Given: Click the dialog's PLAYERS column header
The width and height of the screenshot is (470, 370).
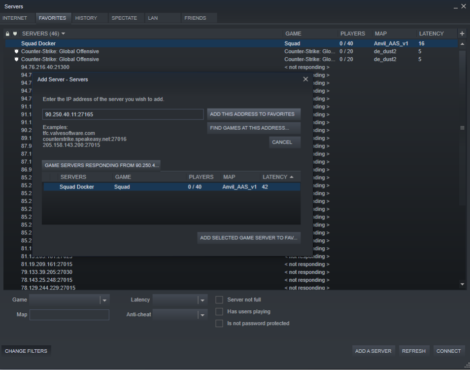Looking at the screenshot, I should pos(203,177).
